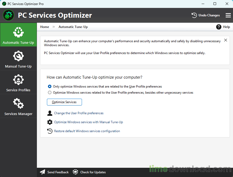
Task: Open the Services Manager
Action: pyautogui.click(x=18, y=106)
